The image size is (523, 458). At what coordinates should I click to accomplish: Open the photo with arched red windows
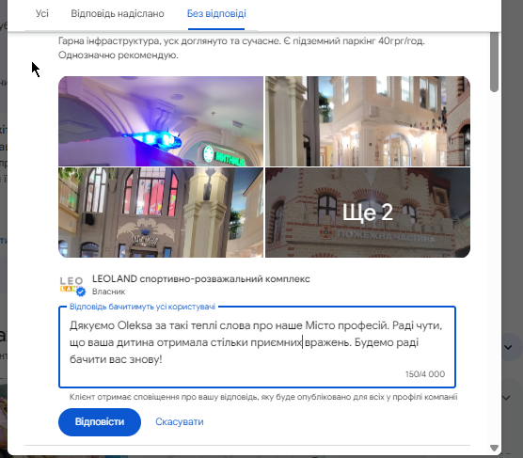pos(161,213)
